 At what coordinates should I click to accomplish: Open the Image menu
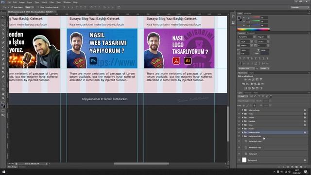click(x=22, y=2)
